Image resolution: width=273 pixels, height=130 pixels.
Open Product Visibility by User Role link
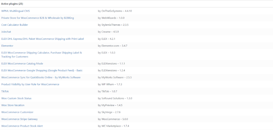point(30,84)
